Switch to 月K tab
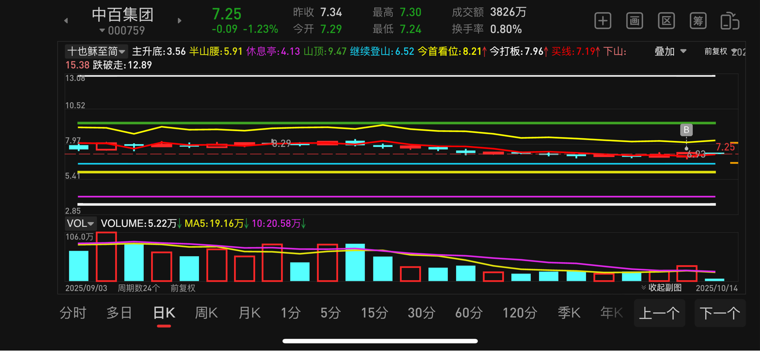This screenshot has width=760, height=351. pos(249,313)
